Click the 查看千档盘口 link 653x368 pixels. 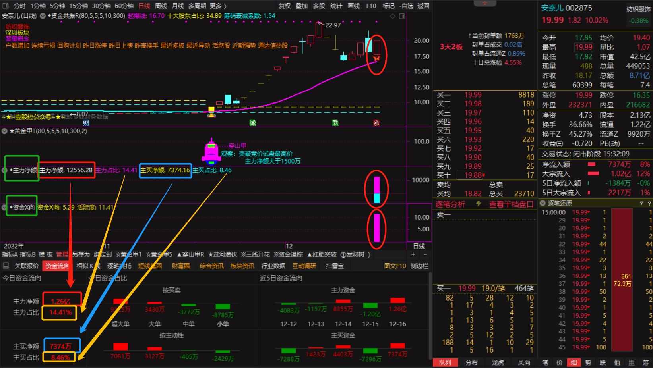(x=511, y=204)
